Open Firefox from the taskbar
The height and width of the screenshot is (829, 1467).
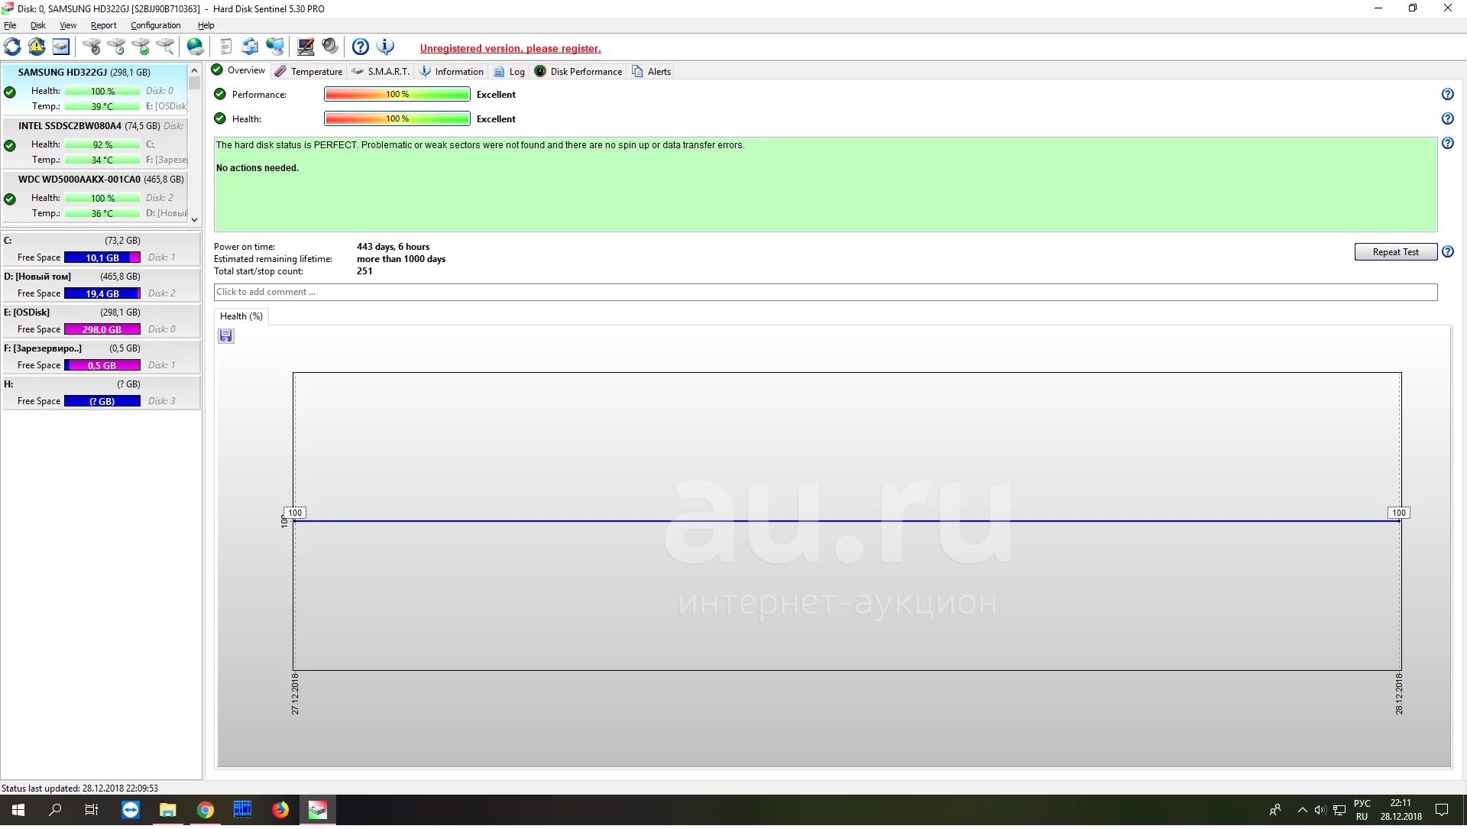[280, 810]
